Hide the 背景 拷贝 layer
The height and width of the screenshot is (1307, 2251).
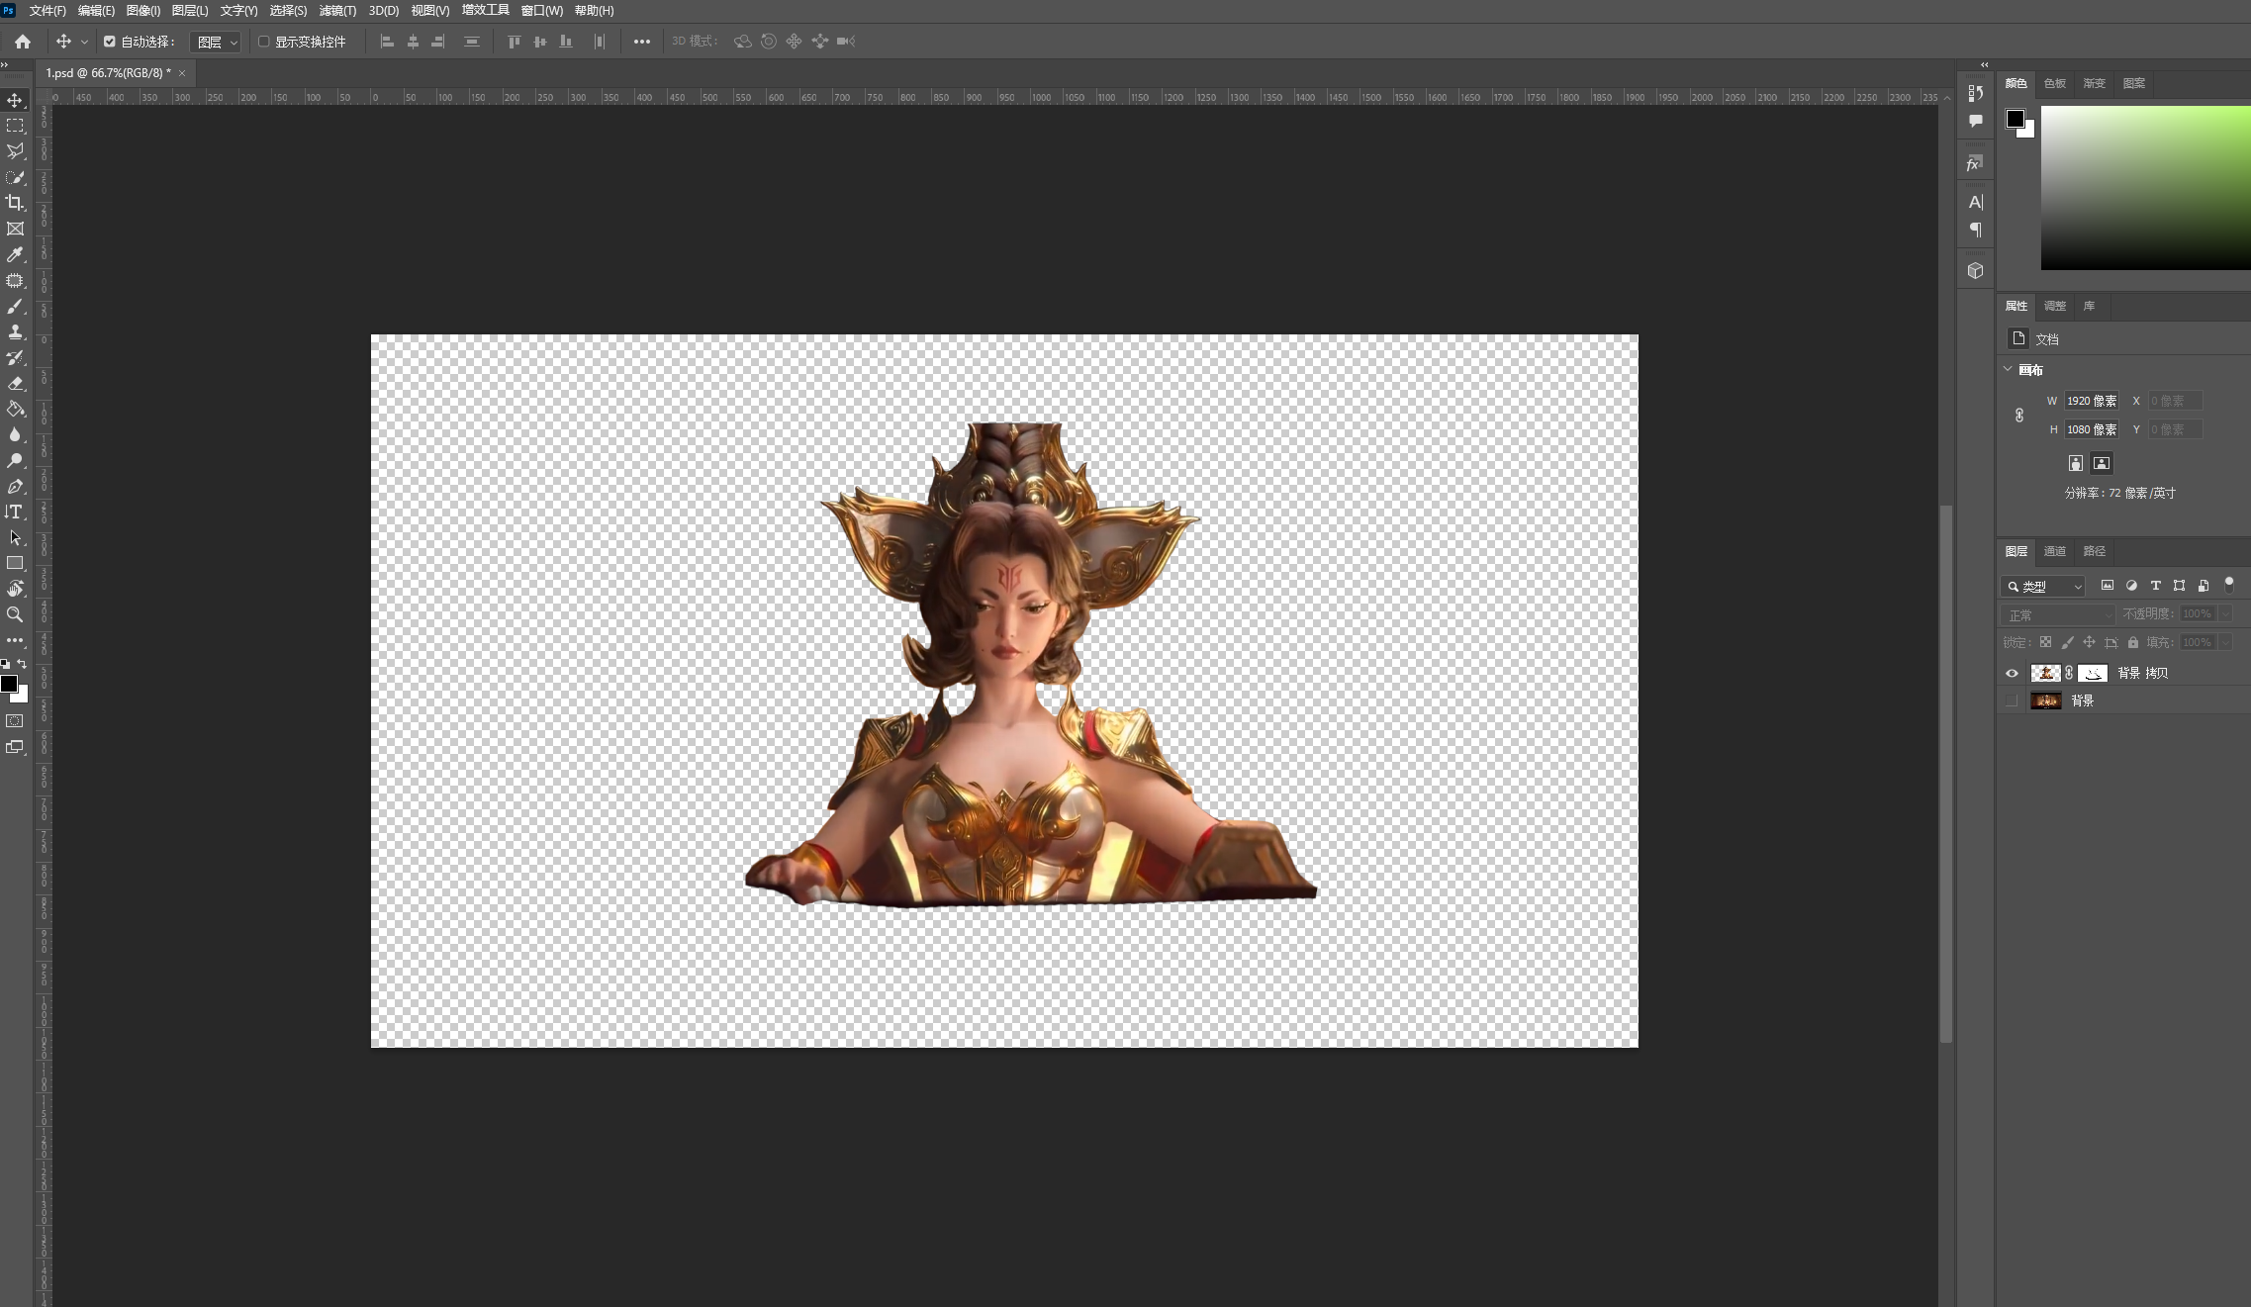click(2012, 673)
